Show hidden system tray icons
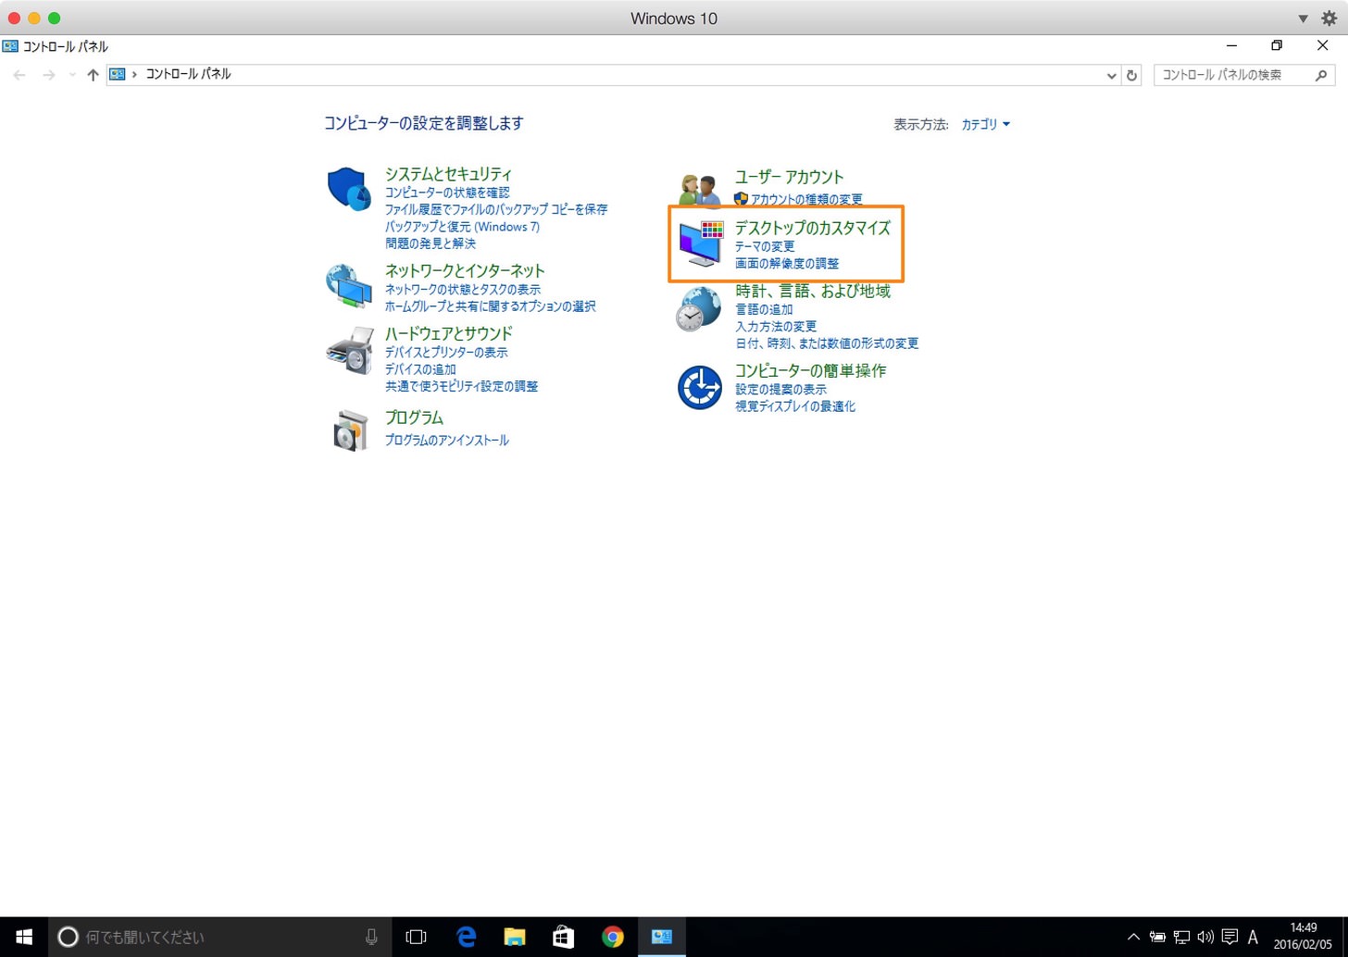This screenshot has width=1348, height=957. [x=1132, y=937]
